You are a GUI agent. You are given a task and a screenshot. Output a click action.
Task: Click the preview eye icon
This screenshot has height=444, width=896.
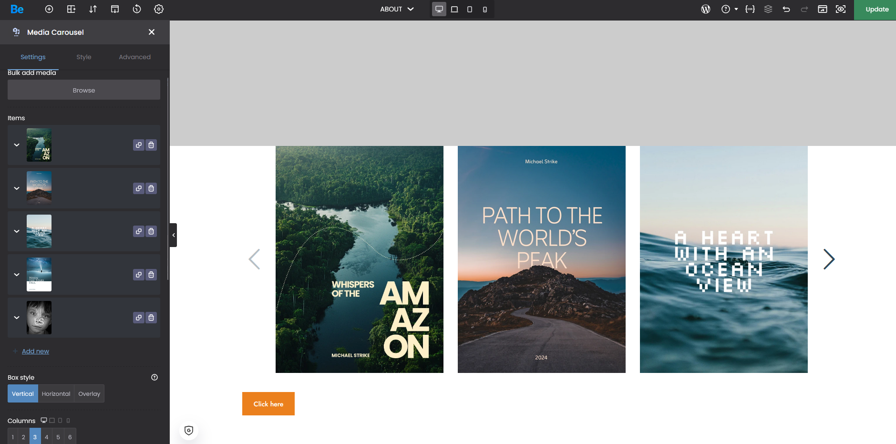point(841,9)
